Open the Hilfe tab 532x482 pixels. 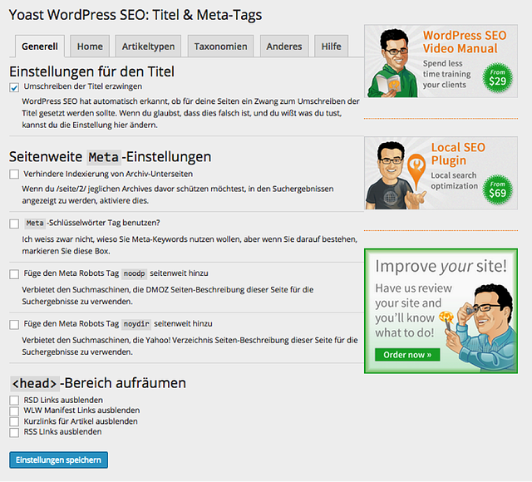pos(331,47)
